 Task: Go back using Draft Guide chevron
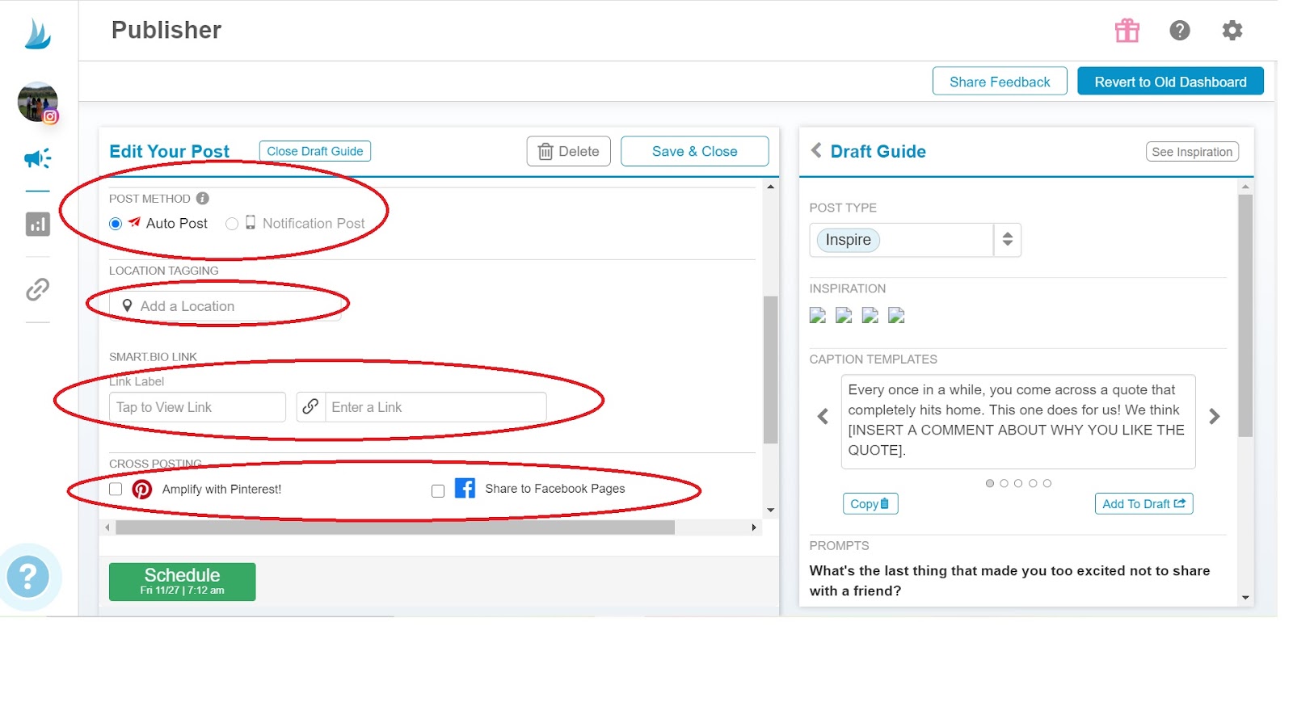point(816,150)
